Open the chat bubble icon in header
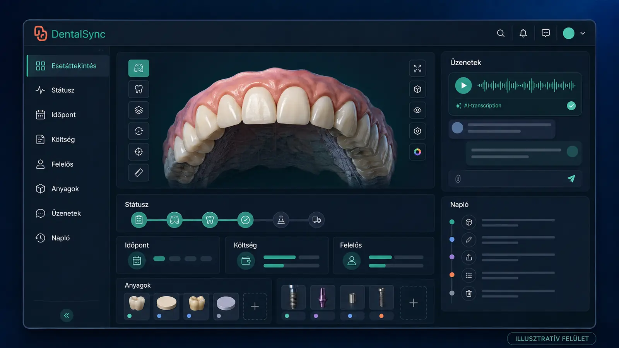Image resolution: width=619 pixels, height=348 pixels. click(x=545, y=33)
